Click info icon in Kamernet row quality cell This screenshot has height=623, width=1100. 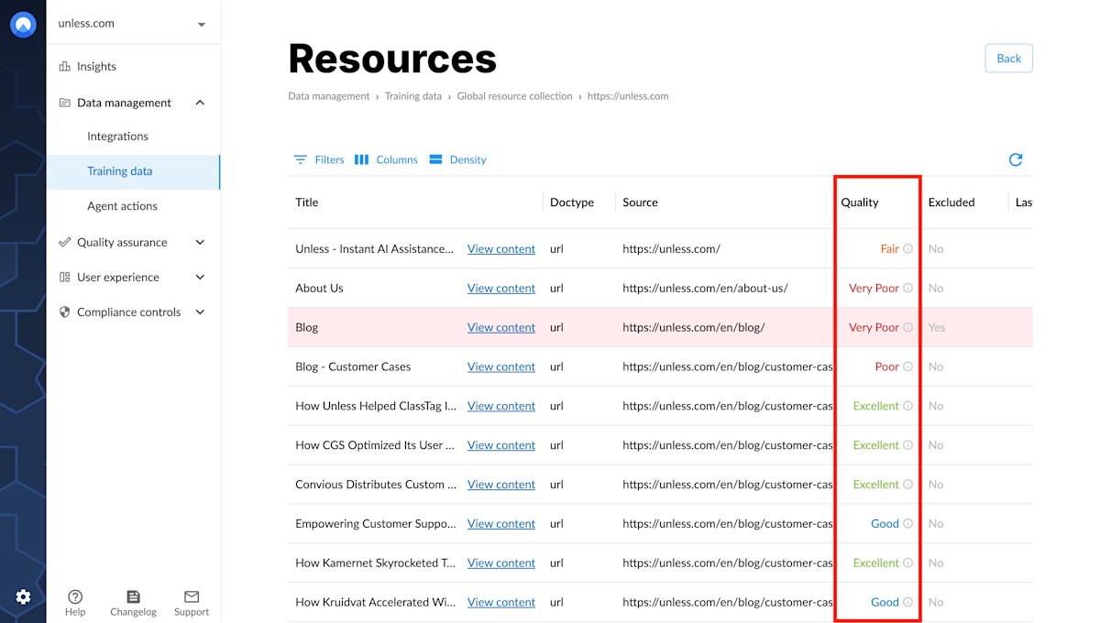(908, 563)
